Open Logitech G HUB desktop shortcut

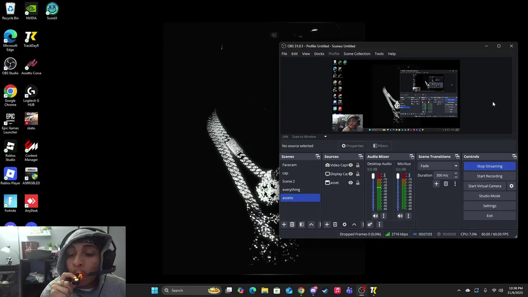[31, 96]
